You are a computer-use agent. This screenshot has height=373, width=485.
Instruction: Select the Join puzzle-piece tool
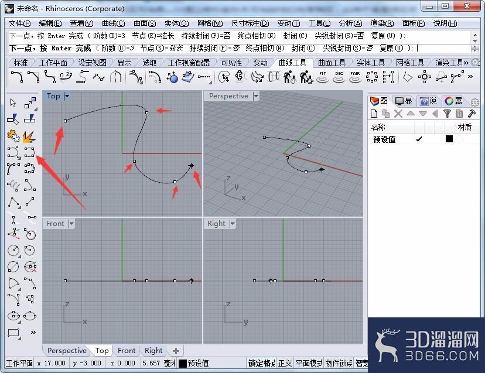coord(13,136)
